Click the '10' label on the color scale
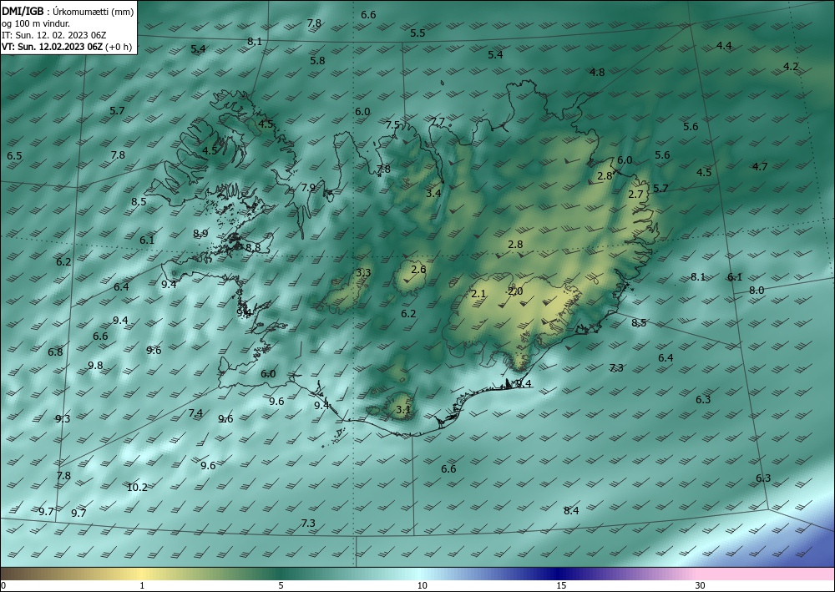The width and height of the screenshot is (835, 592). coord(422,585)
